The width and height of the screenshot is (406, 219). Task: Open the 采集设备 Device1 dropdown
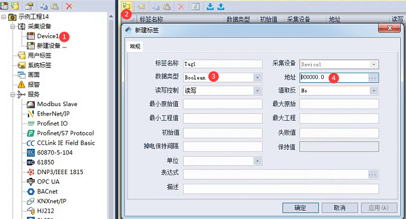[374, 64]
